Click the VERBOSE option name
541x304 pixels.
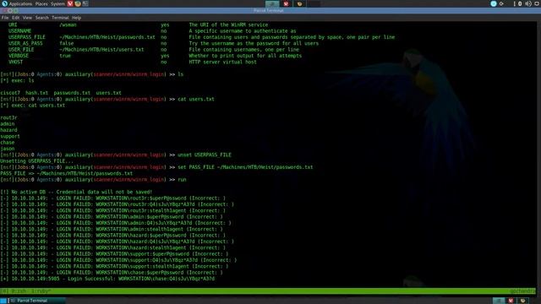tap(19, 56)
